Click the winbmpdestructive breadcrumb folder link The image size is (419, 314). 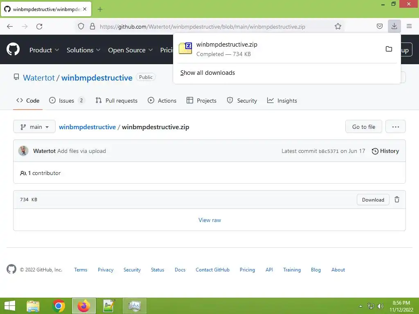[x=88, y=127]
